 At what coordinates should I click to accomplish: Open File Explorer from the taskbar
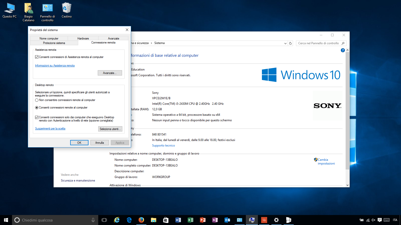click(154, 220)
